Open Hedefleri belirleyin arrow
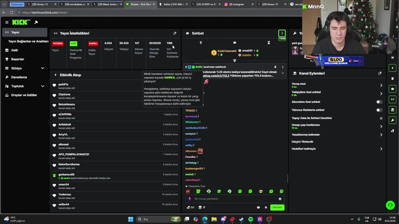 381,149
